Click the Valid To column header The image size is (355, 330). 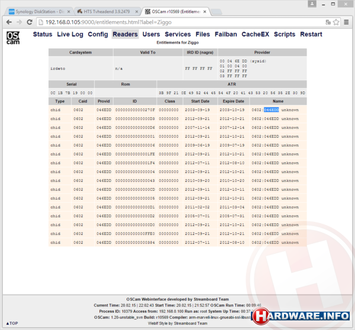tap(148, 53)
